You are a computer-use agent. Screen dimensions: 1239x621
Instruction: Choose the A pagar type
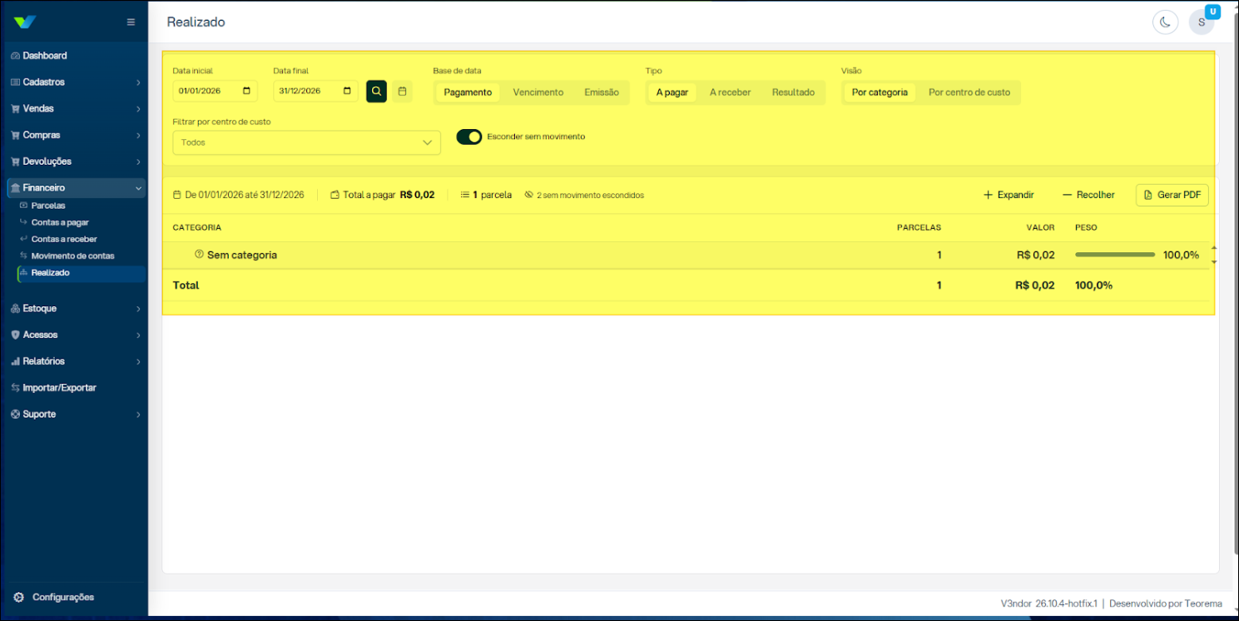[672, 92]
